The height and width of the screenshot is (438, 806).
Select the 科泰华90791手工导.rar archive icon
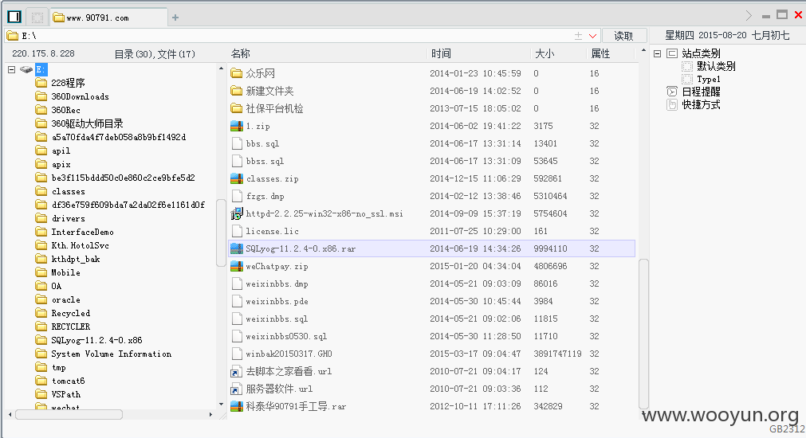(x=237, y=406)
